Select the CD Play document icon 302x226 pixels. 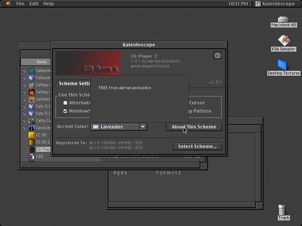click(32, 149)
